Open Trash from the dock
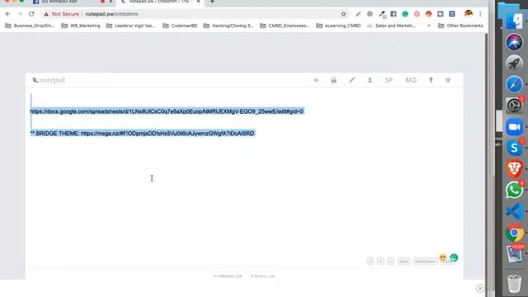This screenshot has width=528, height=297. [x=514, y=283]
